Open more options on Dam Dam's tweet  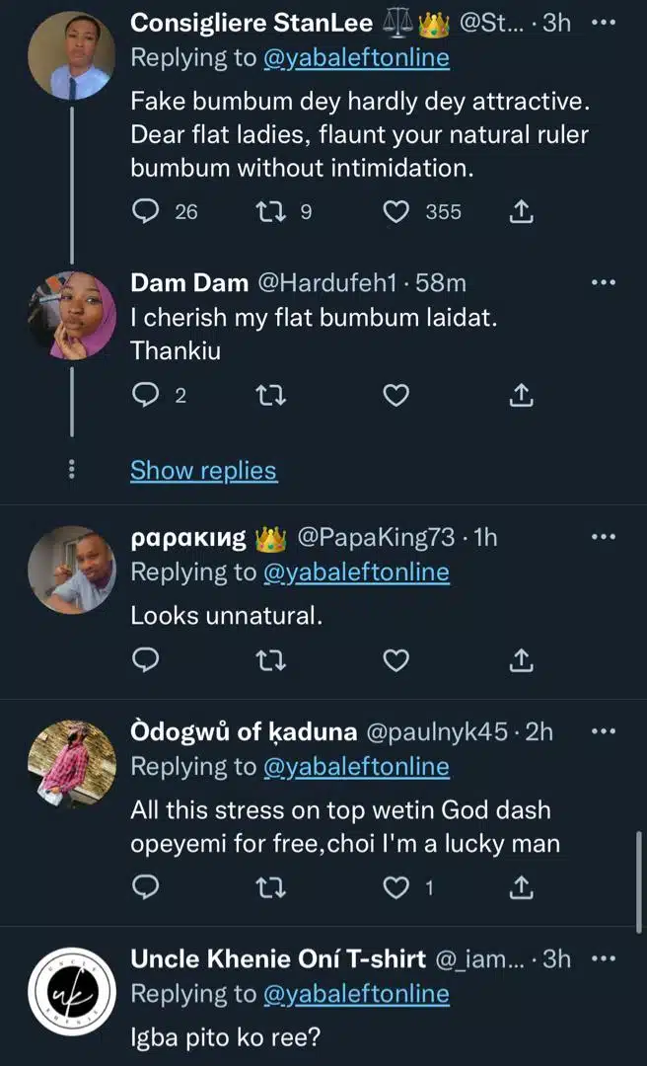(603, 283)
